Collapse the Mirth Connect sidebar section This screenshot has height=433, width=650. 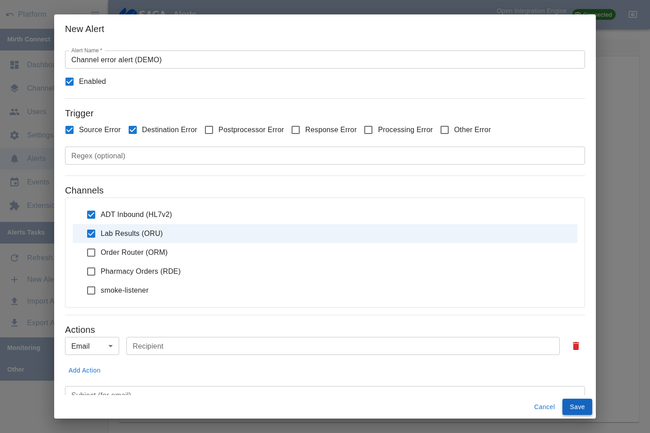pyautogui.click(x=27, y=39)
